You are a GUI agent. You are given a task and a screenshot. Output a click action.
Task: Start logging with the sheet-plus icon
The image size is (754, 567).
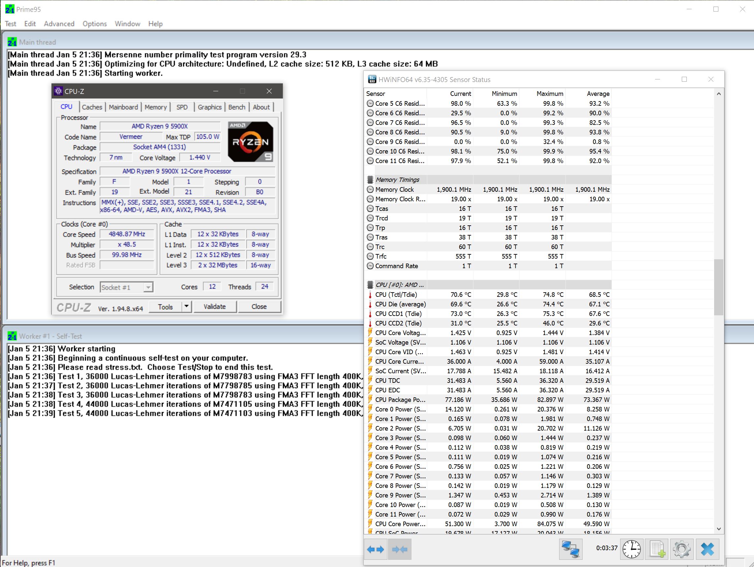click(x=656, y=549)
